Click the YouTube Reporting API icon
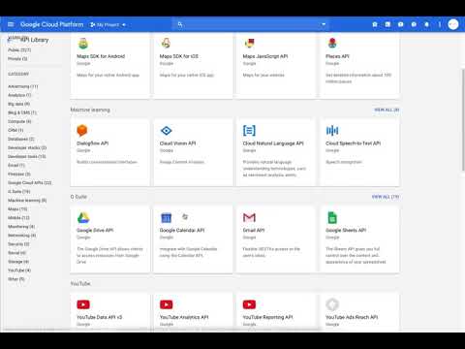Screen dimensions: 465x349 249,304
